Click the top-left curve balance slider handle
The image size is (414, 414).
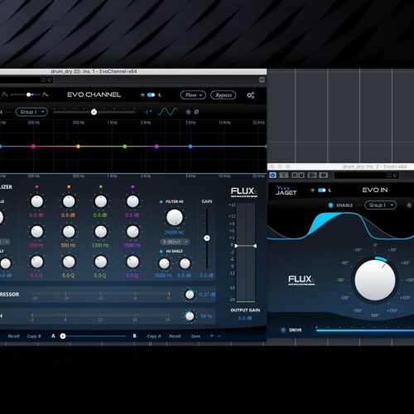29,94
